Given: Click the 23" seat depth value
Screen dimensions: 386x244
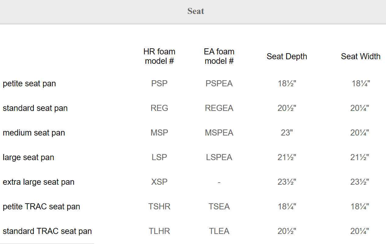Looking at the screenshot, I should (x=286, y=133).
